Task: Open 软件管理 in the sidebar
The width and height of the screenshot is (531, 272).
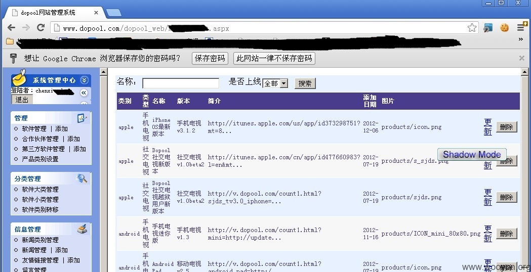Action: point(34,129)
